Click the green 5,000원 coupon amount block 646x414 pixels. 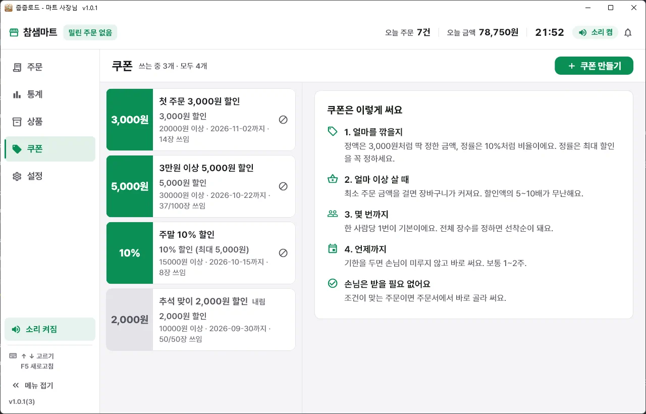tap(130, 186)
